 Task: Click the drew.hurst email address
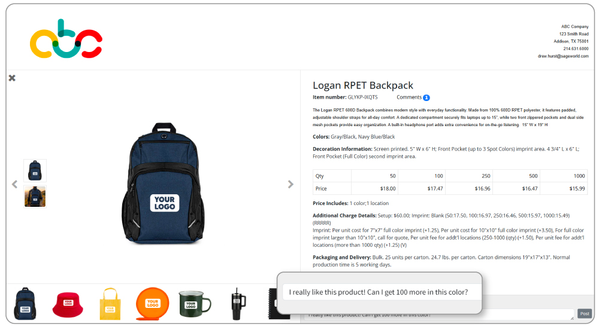click(563, 56)
